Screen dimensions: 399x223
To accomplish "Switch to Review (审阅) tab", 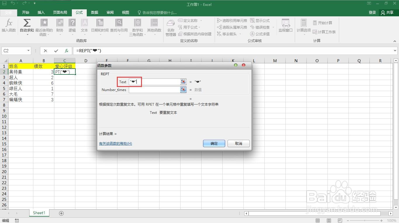I will [110, 13].
